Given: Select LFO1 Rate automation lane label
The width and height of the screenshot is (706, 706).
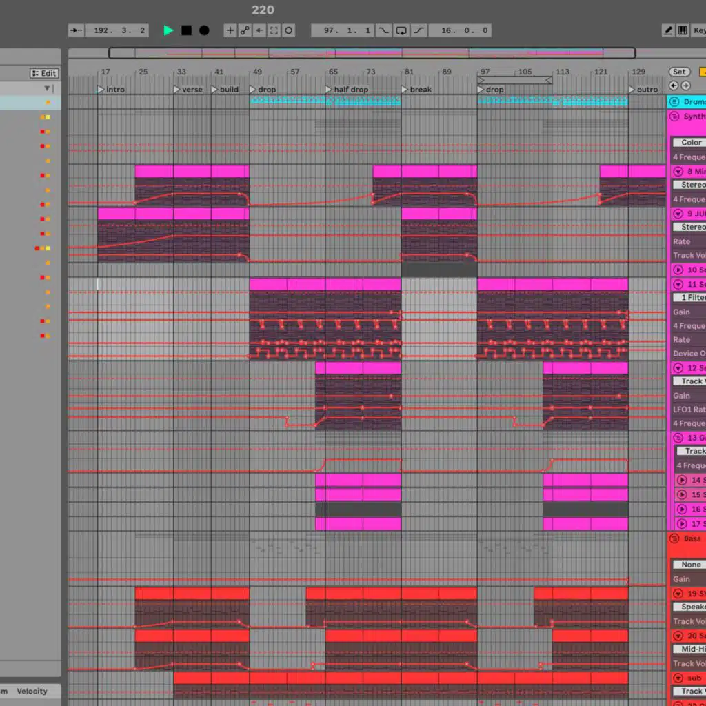Looking at the screenshot, I should click(x=689, y=410).
